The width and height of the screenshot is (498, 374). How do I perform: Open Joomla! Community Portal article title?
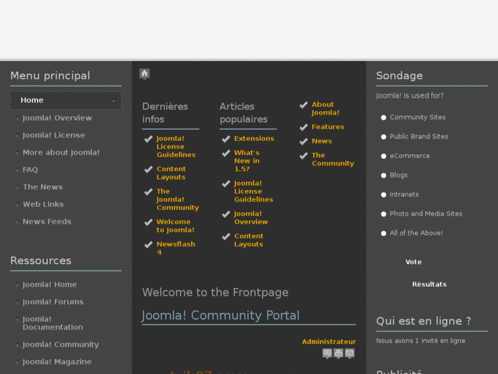(221, 316)
